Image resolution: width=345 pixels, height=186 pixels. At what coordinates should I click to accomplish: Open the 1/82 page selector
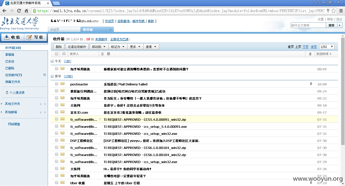[x=327, y=47]
